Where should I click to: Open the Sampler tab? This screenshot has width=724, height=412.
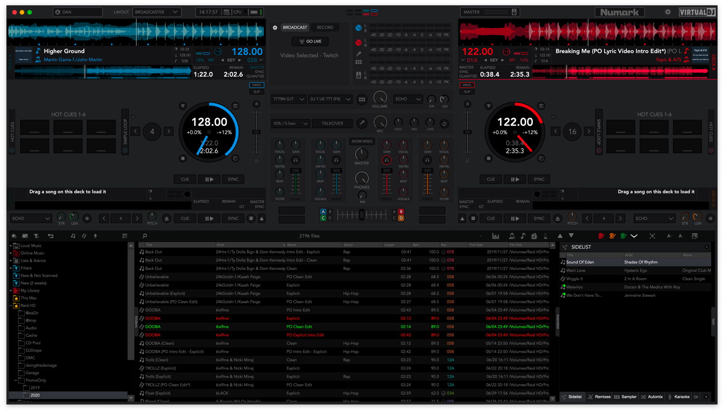(626, 397)
